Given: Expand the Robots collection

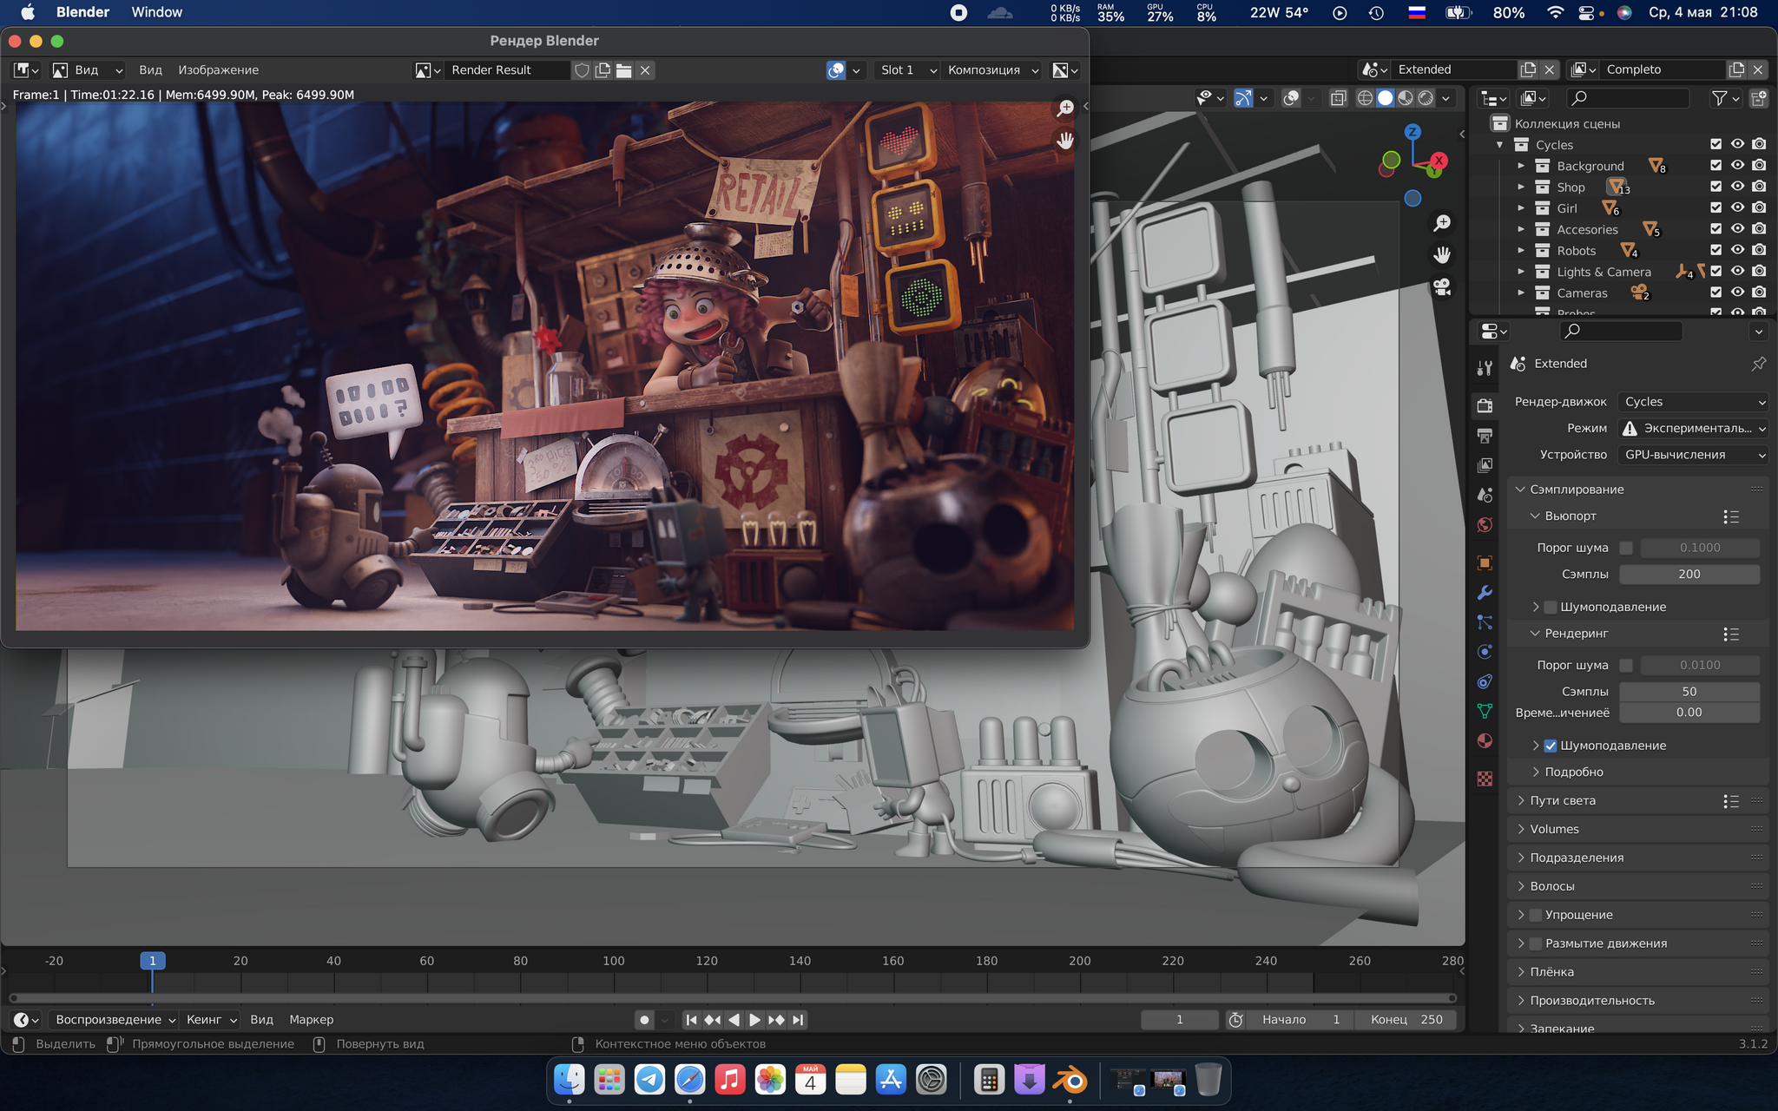Looking at the screenshot, I should click(x=1521, y=251).
